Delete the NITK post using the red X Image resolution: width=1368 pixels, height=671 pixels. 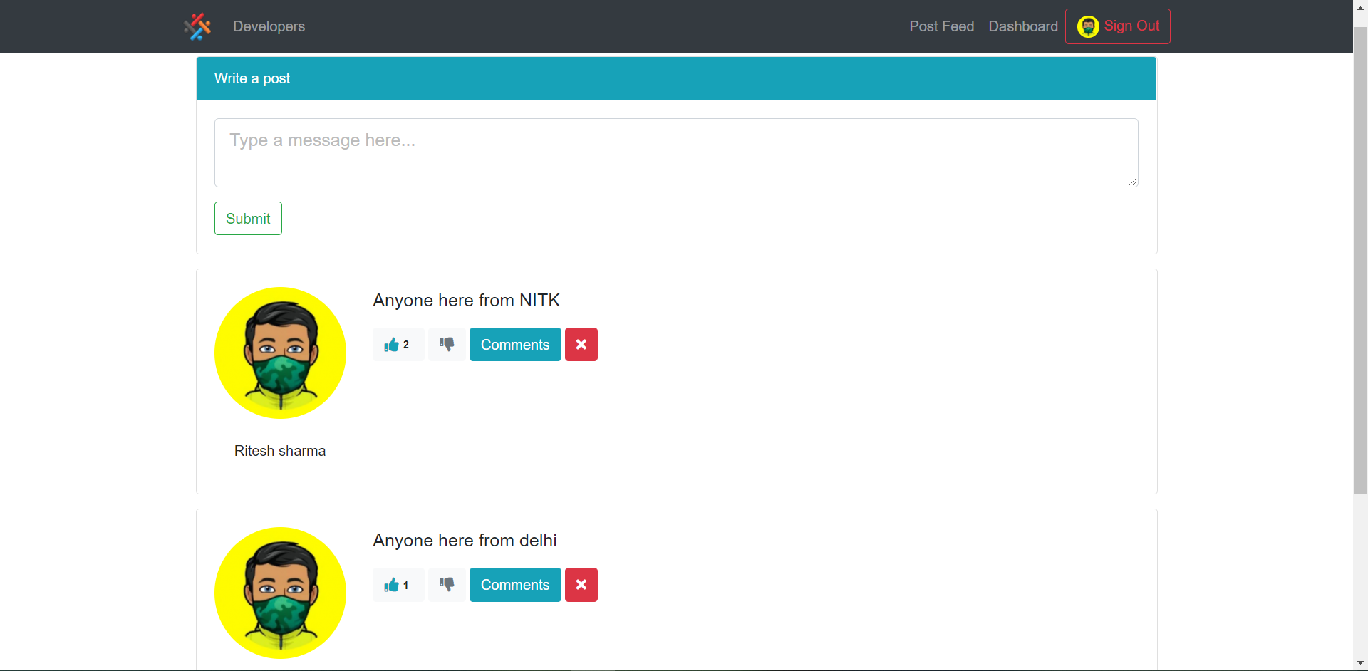(x=581, y=344)
